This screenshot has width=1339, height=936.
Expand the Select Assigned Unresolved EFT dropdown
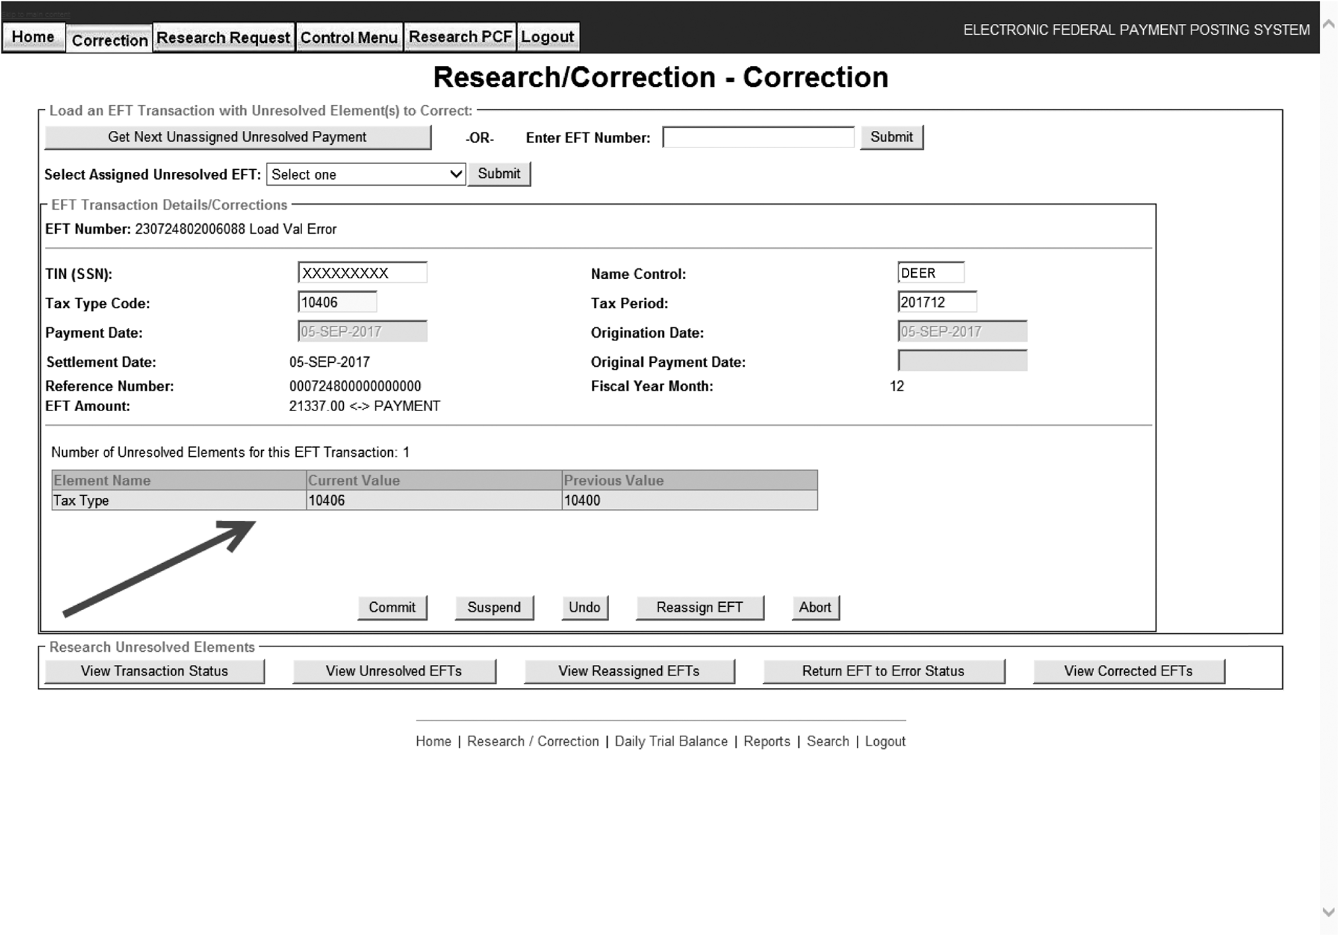pos(366,175)
